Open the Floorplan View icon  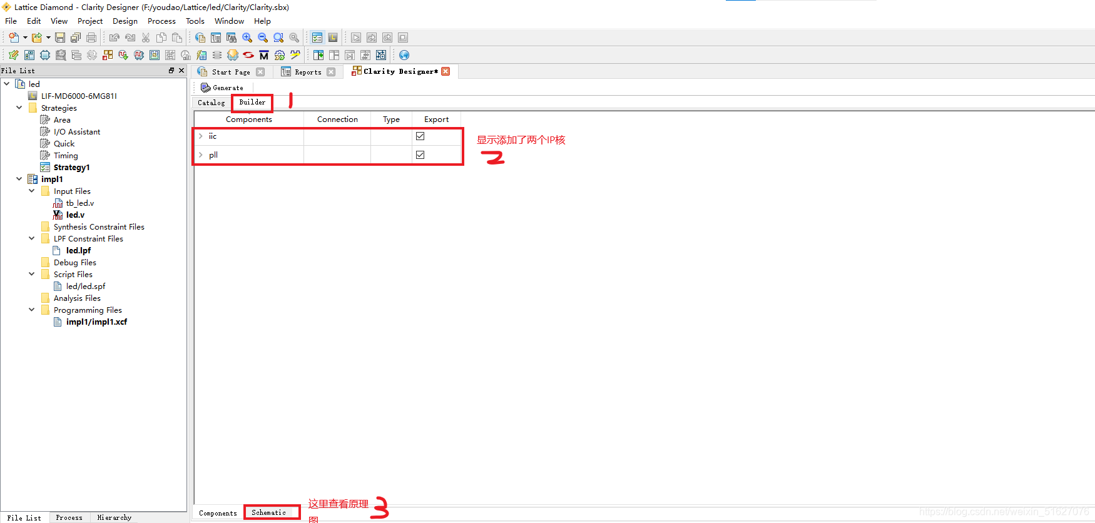point(155,55)
